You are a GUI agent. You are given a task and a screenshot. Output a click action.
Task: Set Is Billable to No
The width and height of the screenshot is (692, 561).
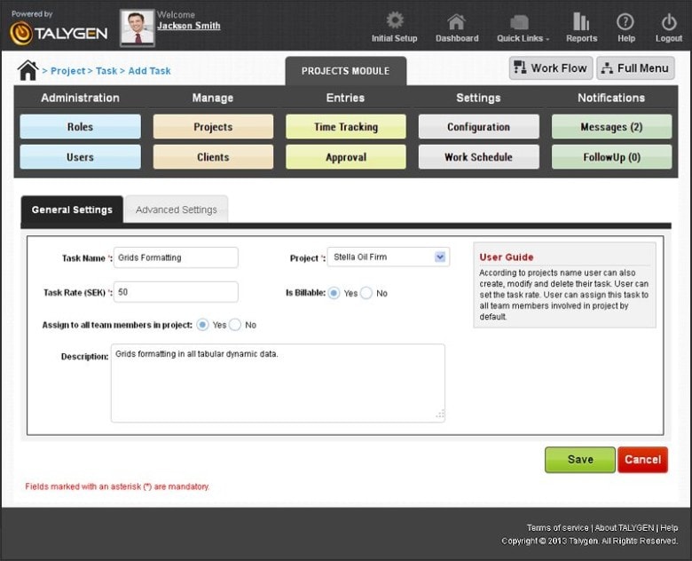(x=366, y=293)
